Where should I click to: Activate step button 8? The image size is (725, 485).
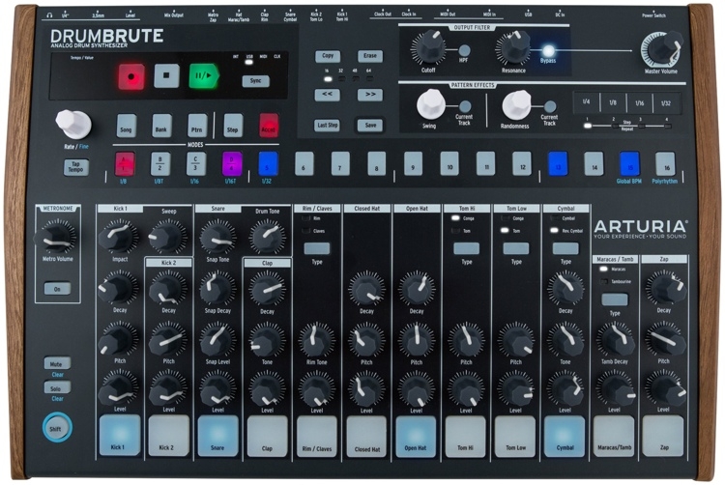(x=376, y=163)
